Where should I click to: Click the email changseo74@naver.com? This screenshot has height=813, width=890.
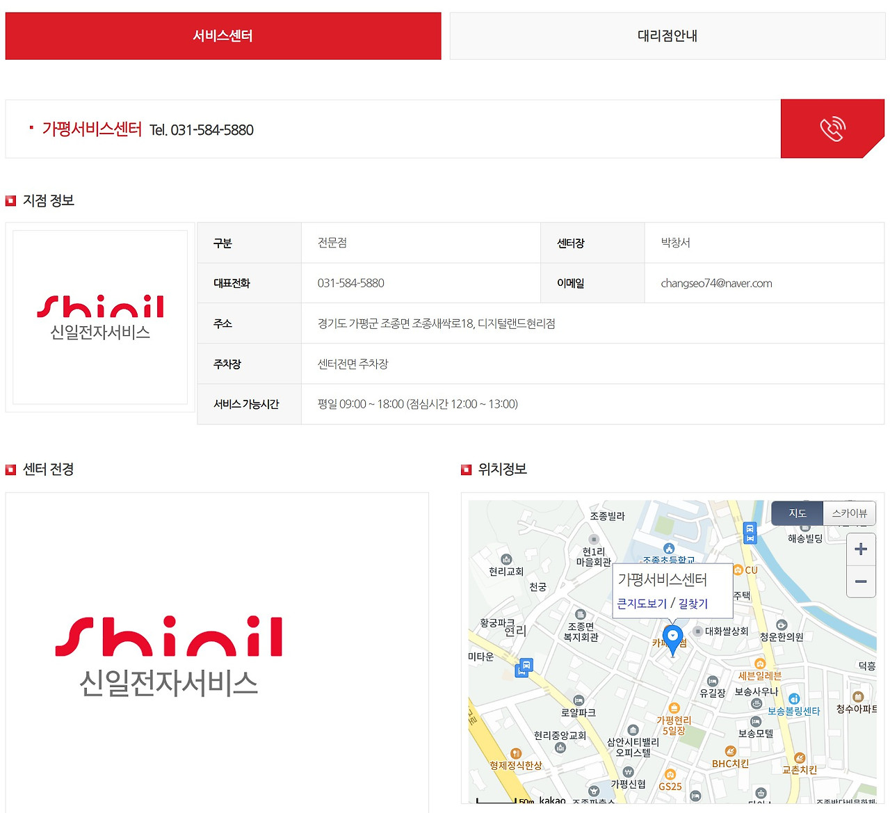[x=717, y=283]
